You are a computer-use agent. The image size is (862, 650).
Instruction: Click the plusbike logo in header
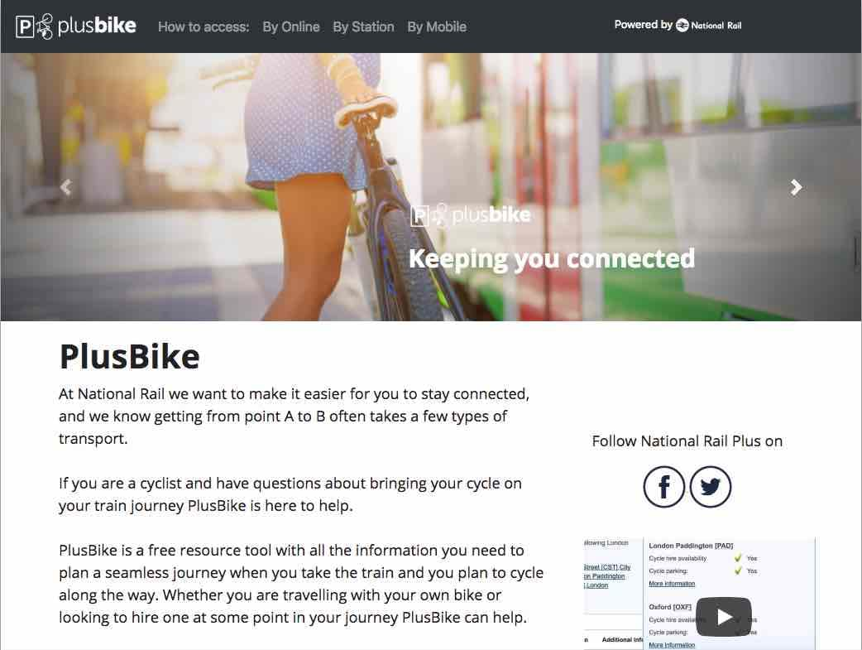[x=76, y=26]
